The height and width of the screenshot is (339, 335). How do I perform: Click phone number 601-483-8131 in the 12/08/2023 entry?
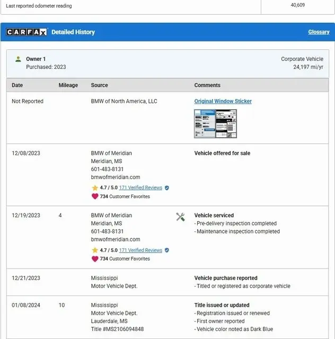107,169
